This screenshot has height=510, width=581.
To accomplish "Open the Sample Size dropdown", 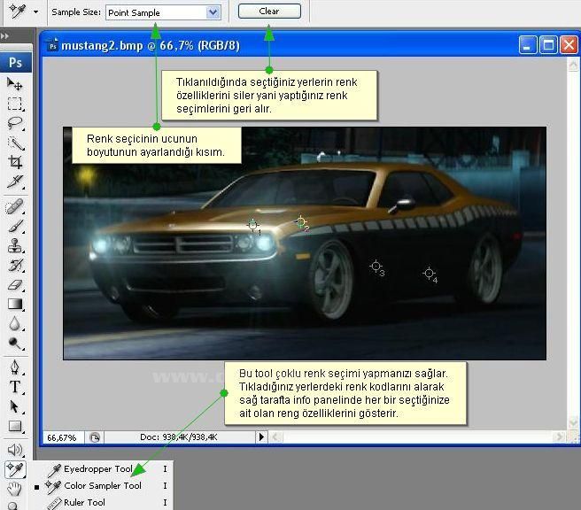I will point(213,12).
